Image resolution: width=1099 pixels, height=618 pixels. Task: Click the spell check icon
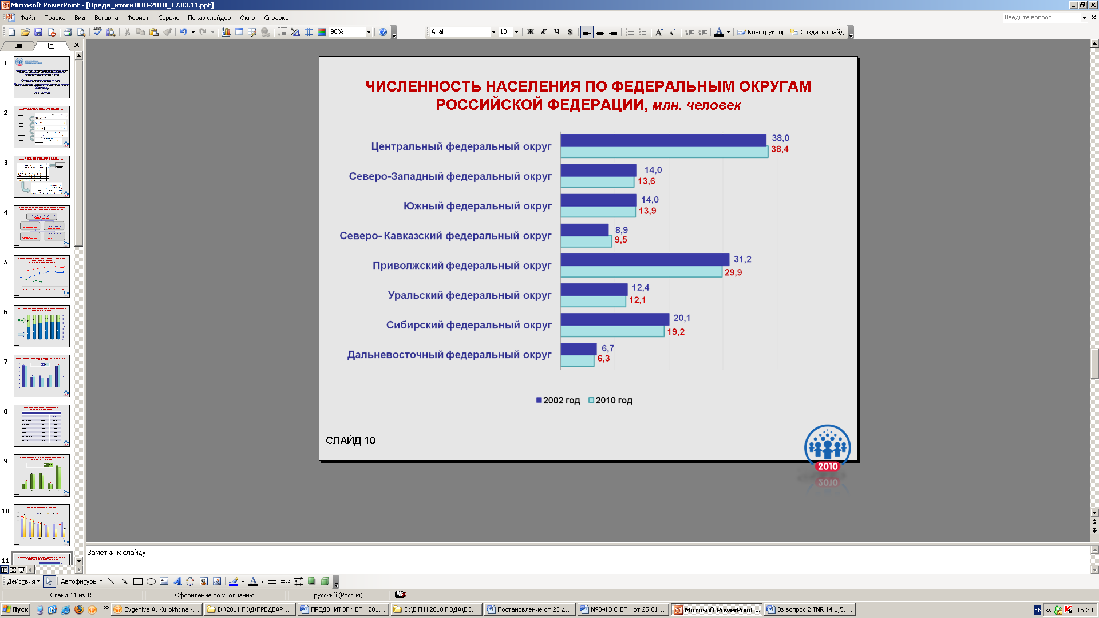coord(97,32)
